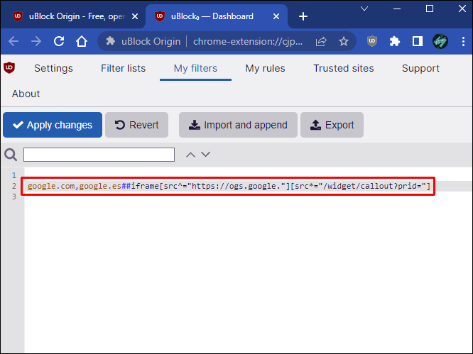This screenshot has width=473, height=354.
Task: Open the Settings dashboard tab
Action: [53, 68]
